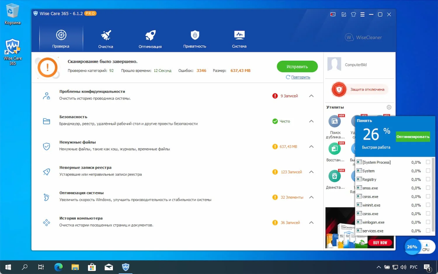Collapse the Безопасность section
The image size is (438, 274).
[x=311, y=121]
